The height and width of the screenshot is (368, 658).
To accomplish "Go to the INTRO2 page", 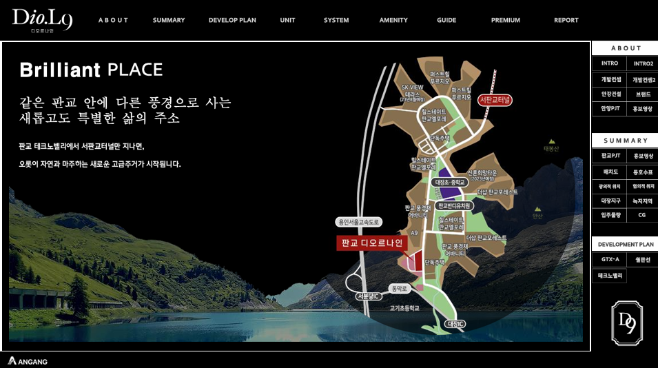I will [643, 63].
